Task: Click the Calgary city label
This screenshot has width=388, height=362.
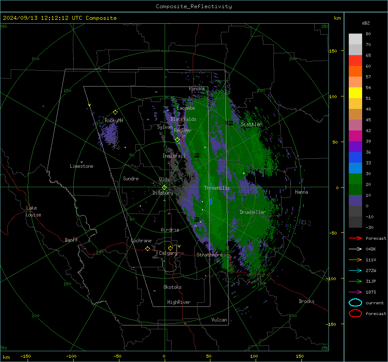Action: pyautogui.click(x=168, y=253)
